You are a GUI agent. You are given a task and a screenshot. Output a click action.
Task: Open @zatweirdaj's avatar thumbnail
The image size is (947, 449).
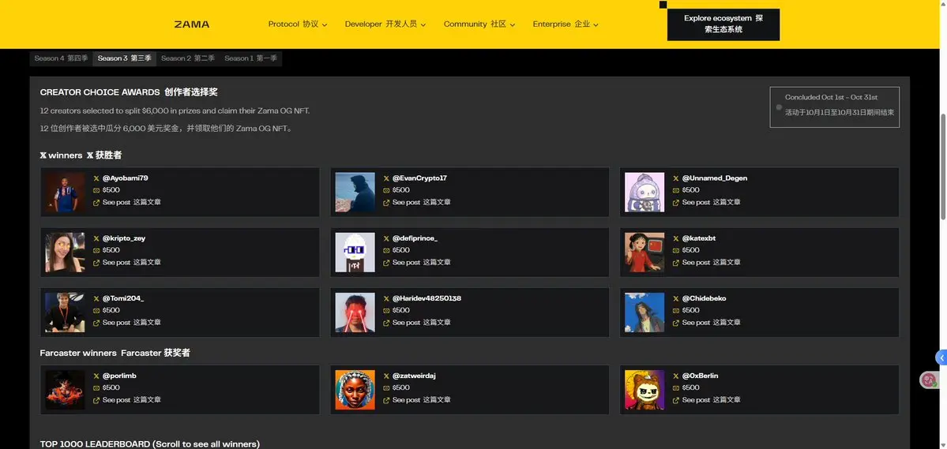355,390
